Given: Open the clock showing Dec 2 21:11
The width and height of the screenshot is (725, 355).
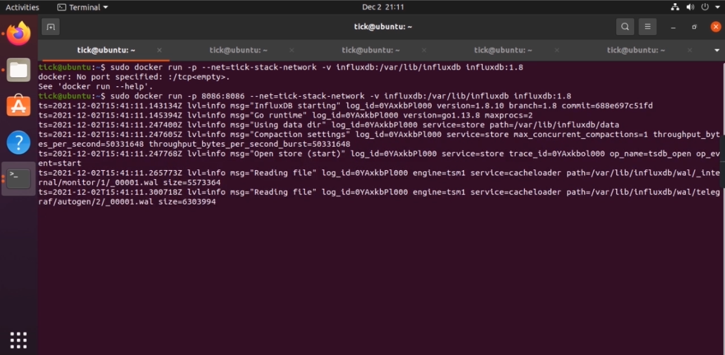Looking at the screenshot, I should pos(383,7).
